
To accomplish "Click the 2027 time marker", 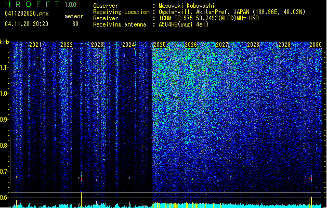I will 222,45.
